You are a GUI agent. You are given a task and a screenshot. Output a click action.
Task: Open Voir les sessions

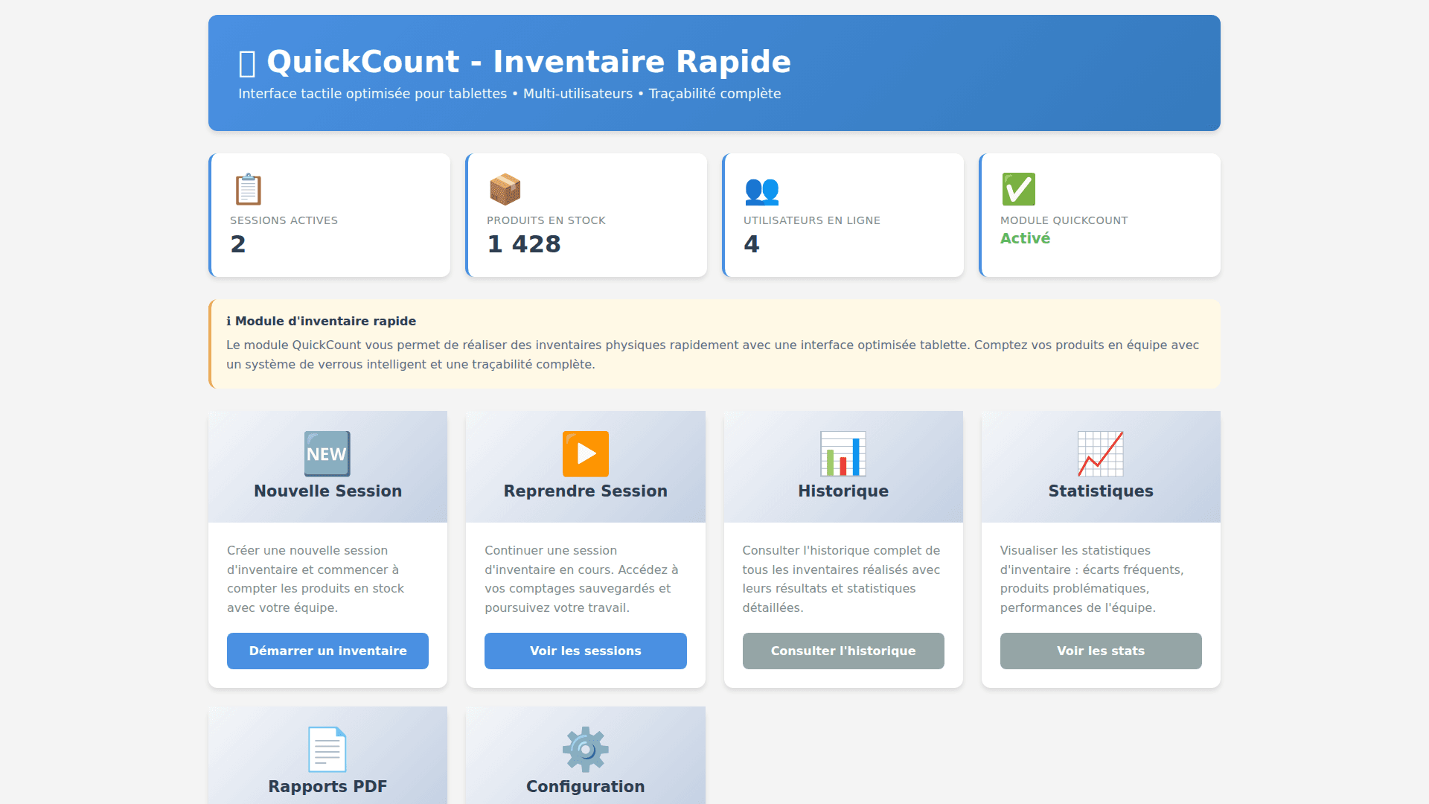click(585, 651)
